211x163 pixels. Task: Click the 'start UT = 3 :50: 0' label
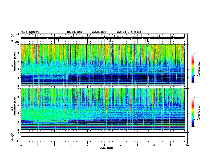click(129, 32)
